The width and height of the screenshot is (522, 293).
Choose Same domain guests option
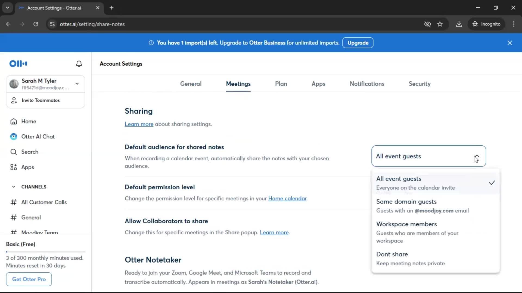436,206
